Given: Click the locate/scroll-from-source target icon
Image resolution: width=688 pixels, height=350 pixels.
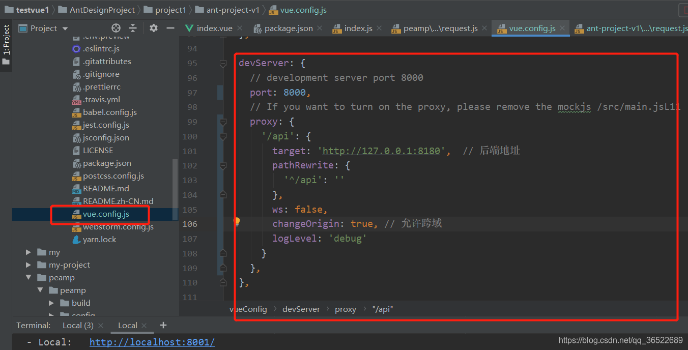Looking at the screenshot, I should 116,28.
